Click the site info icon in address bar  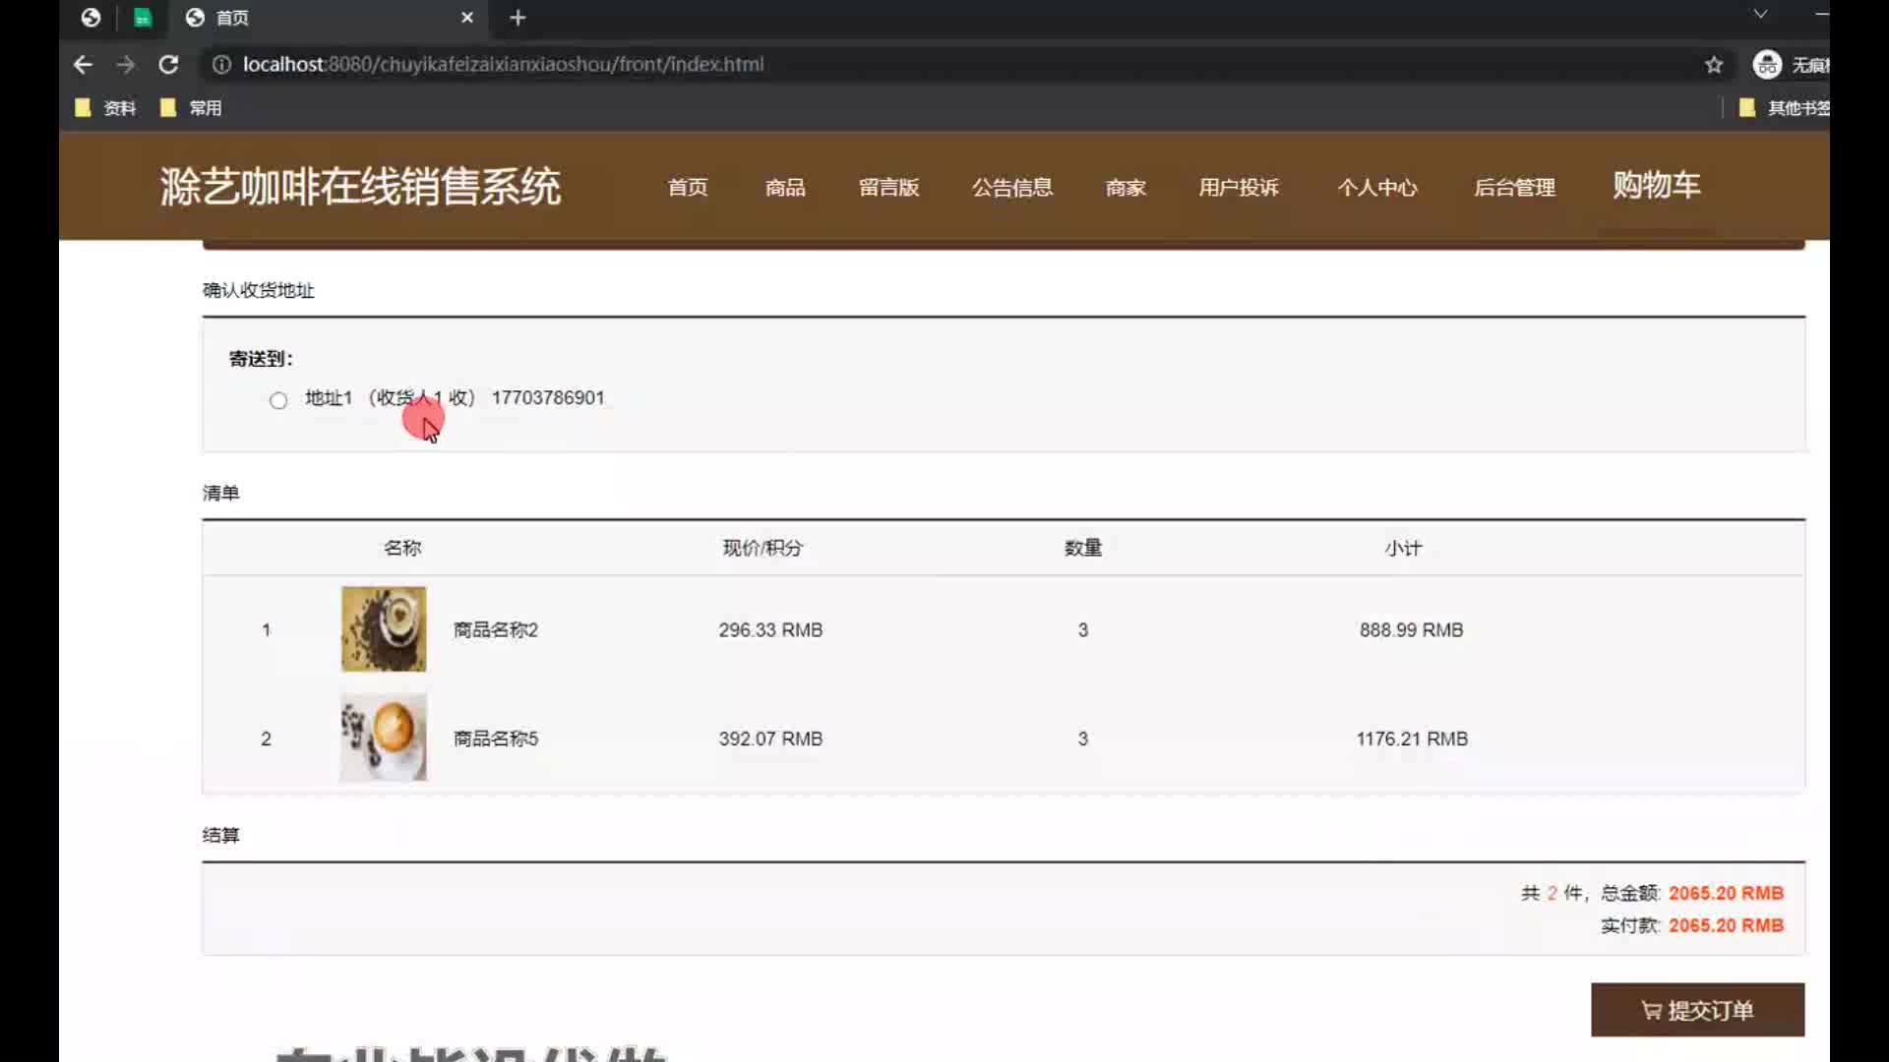[222, 65]
